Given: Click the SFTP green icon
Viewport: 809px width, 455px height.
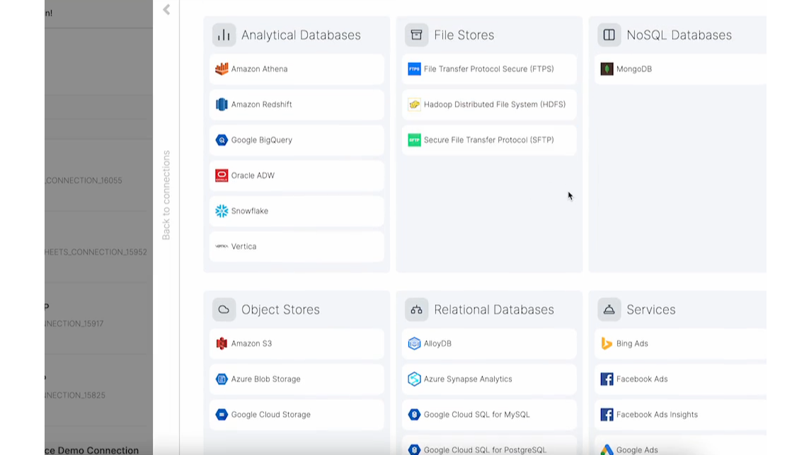Looking at the screenshot, I should coord(414,140).
